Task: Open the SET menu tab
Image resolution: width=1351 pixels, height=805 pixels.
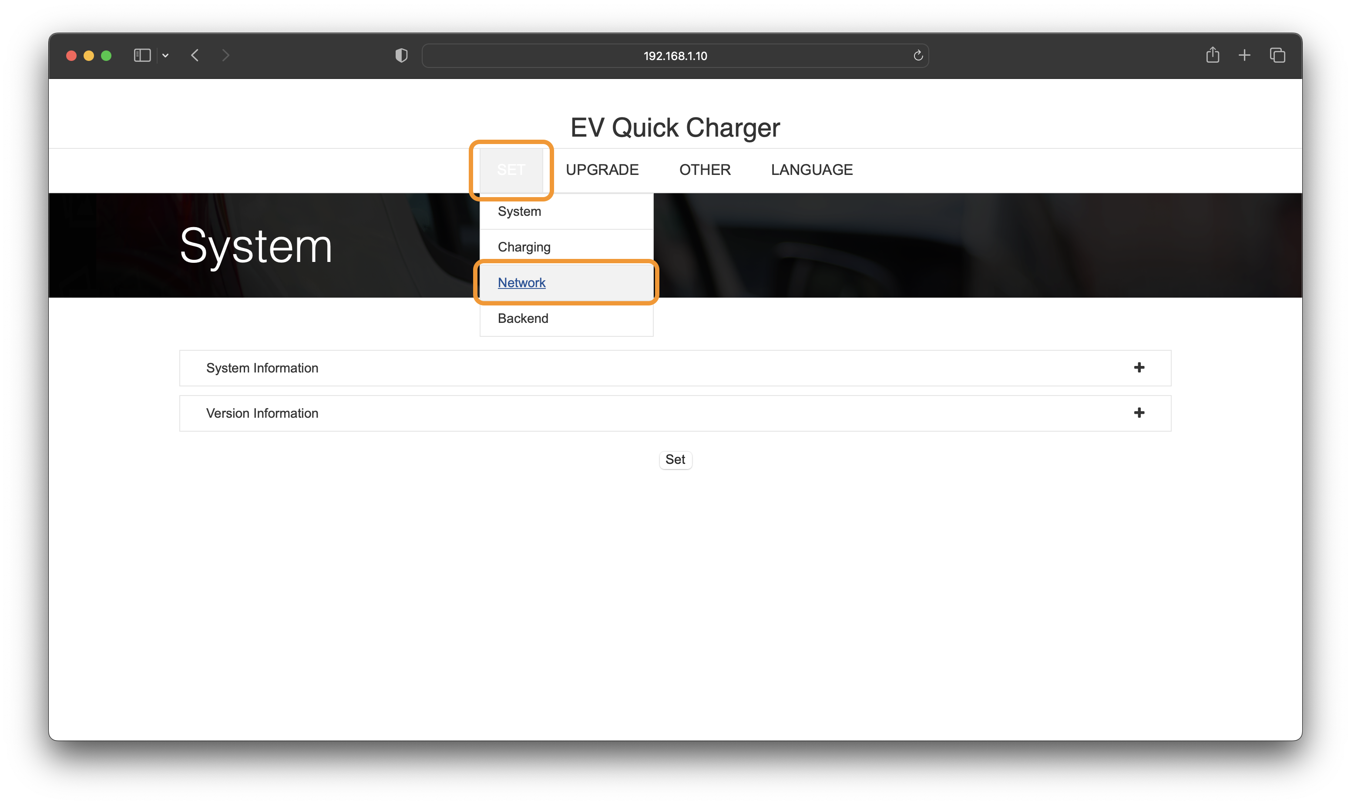Action: (511, 170)
